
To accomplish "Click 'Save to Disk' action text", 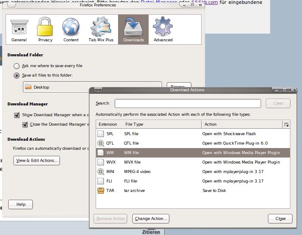I will (x=214, y=191).
